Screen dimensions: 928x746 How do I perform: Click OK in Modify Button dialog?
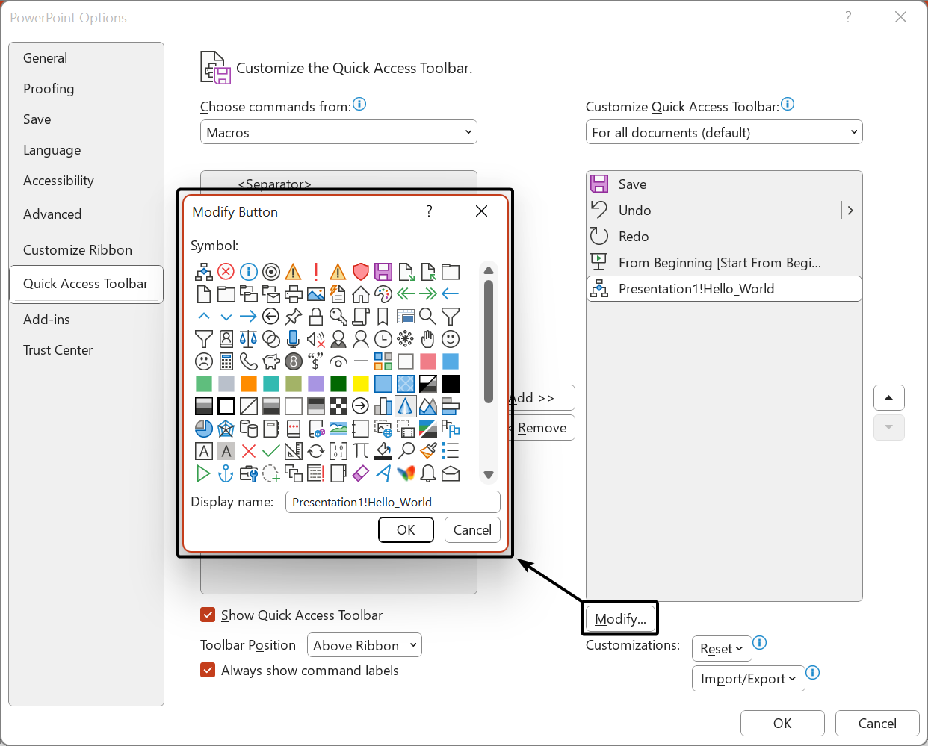406,529
